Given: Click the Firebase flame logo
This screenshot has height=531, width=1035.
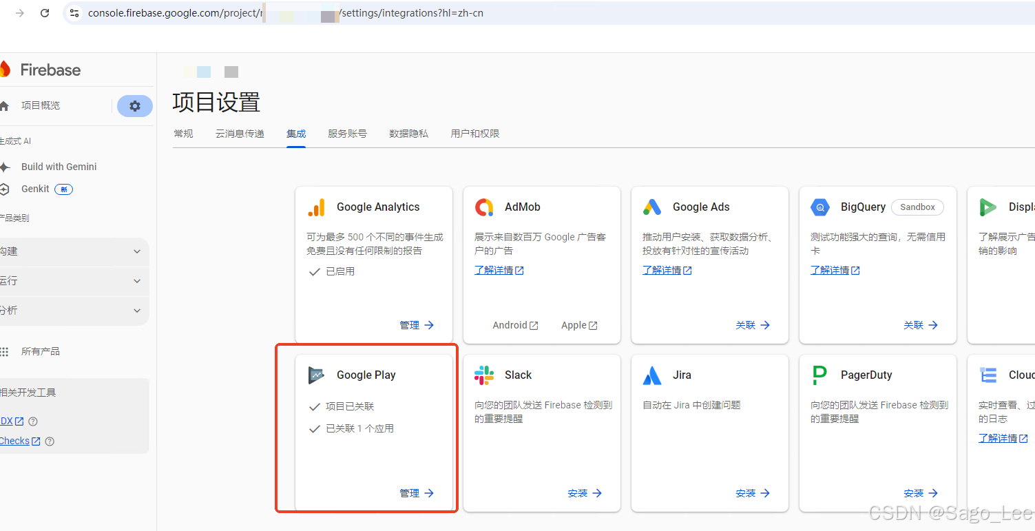Looking at the screenshot, I should (x=5, y=70).
